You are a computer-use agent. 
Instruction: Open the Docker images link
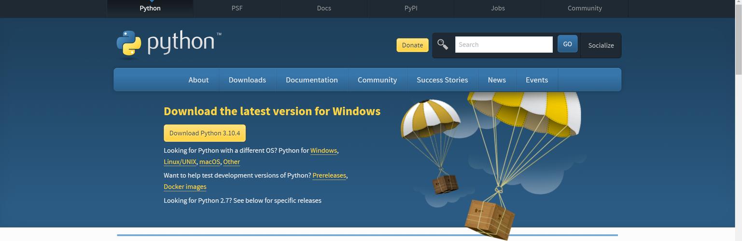185,187
